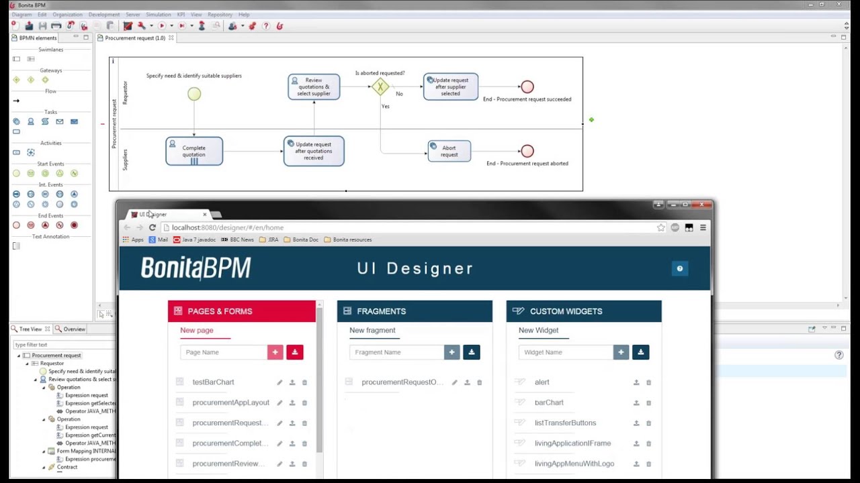Click the Page Name input field
Image resolution: width=860 pixels, height=483 pixels.
click(224, 352)
